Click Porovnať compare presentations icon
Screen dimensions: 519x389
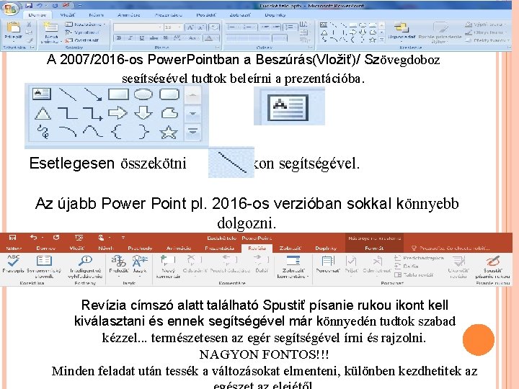coord(327,264)
